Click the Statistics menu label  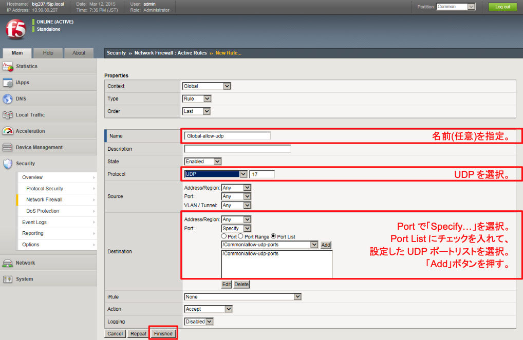(x=27, y=66)
